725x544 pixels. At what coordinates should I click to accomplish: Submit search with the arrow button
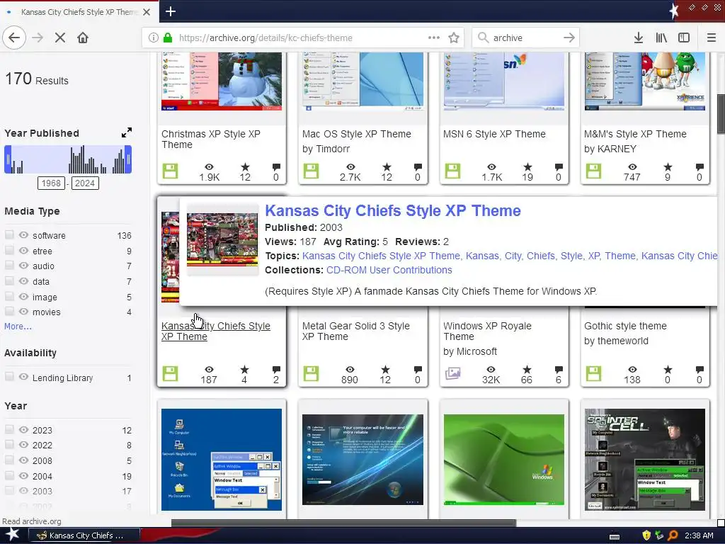pyautogui.click(x=569, y=38)
